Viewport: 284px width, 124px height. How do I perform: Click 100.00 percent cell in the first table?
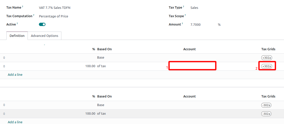[90, 66]
